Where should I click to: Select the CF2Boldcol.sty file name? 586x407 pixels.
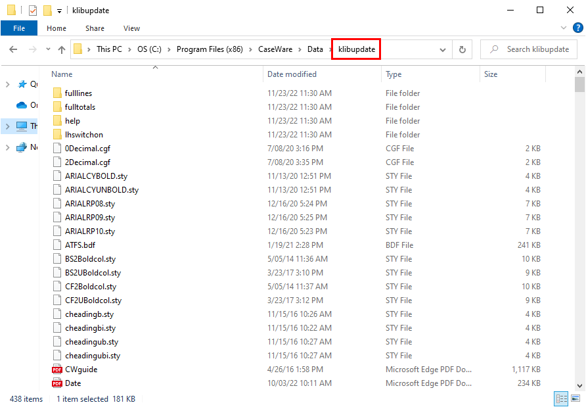(91, 287)
